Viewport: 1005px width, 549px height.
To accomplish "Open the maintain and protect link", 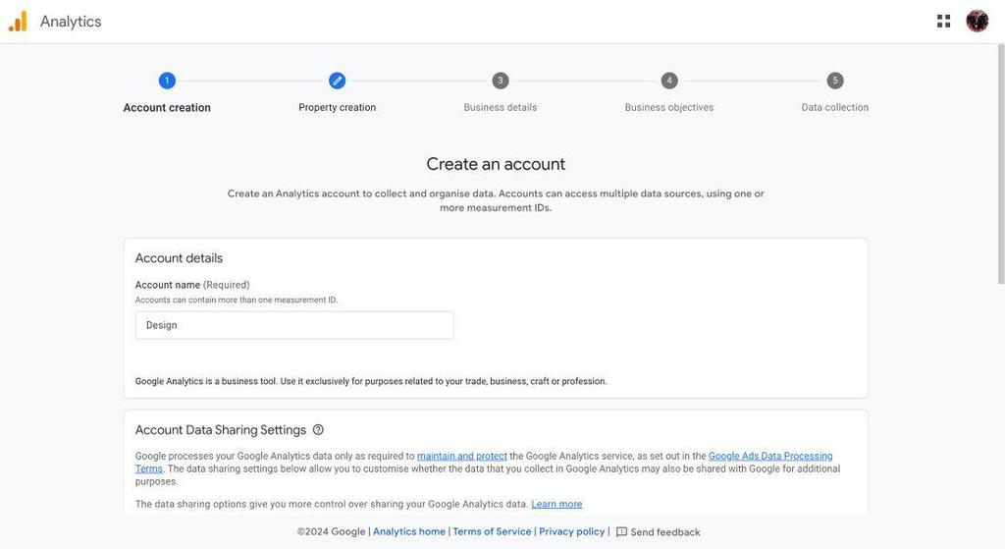I will pyautogui.click(x=462, y=457).
